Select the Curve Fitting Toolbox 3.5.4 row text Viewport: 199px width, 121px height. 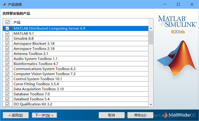(36, 84)
